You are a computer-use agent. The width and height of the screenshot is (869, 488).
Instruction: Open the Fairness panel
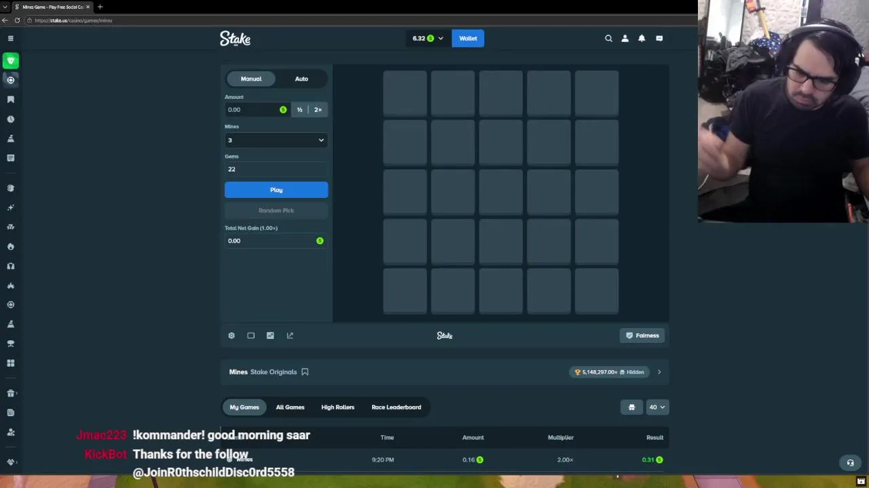[642, 335]
